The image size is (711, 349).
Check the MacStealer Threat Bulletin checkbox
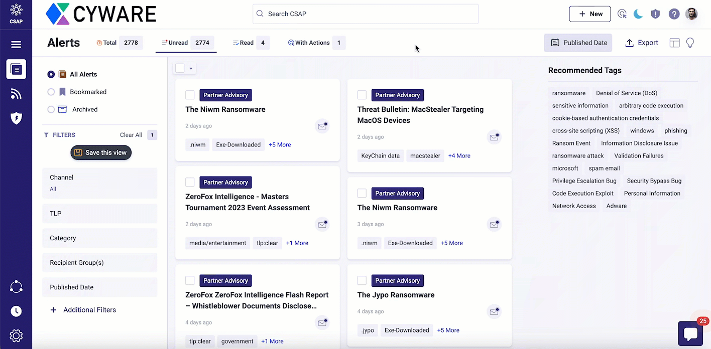coord(362,95)
